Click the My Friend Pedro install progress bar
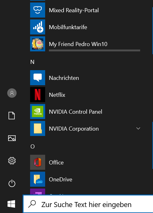 pyautogui.click(x=94, y=50)
